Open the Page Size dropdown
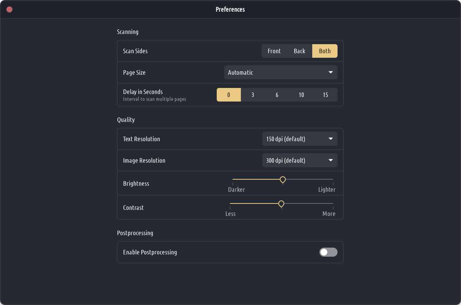 coord(281,72)
